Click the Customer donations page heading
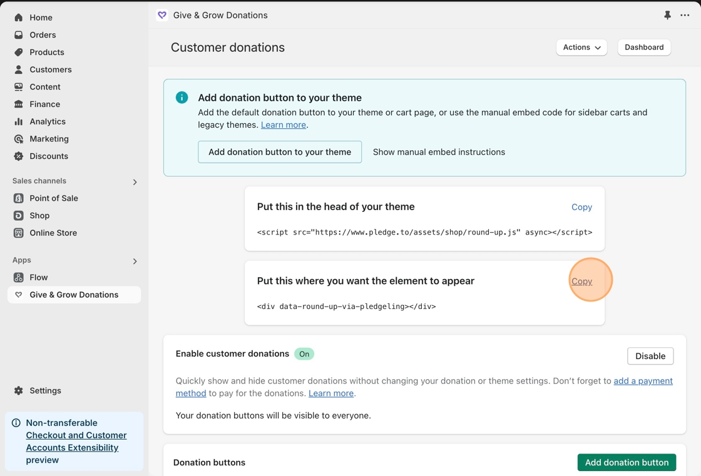The height and width of the screenshot is (476, 701). (x=228, y=48)
